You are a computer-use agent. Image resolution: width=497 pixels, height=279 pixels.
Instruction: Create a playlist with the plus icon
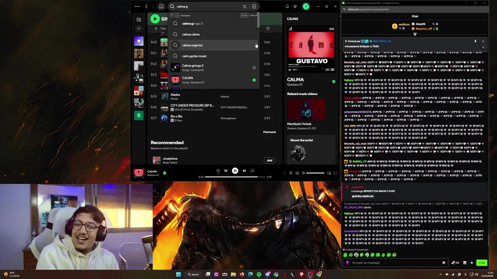139,29
